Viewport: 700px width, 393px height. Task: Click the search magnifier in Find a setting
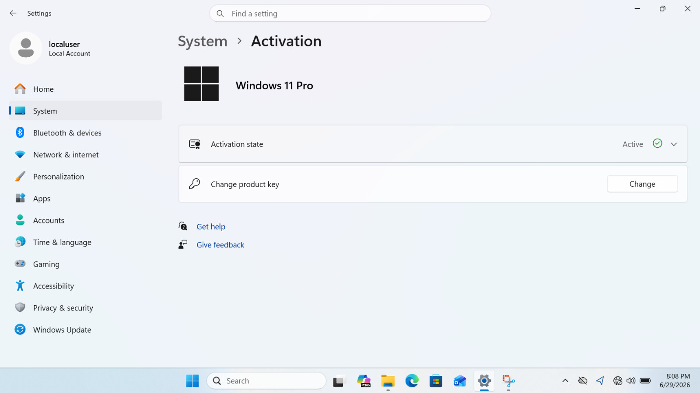click(220, 14)
